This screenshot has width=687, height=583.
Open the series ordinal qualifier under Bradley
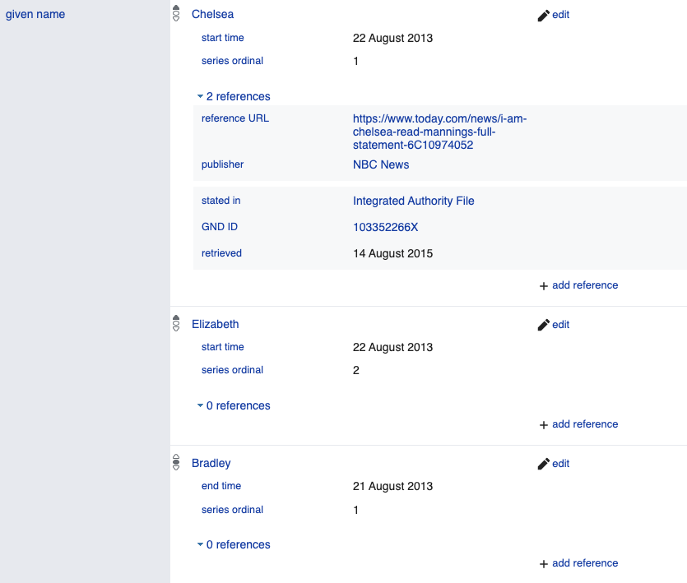[232, 510]
